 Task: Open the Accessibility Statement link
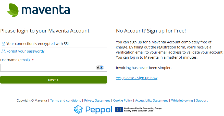click(152, 101)
